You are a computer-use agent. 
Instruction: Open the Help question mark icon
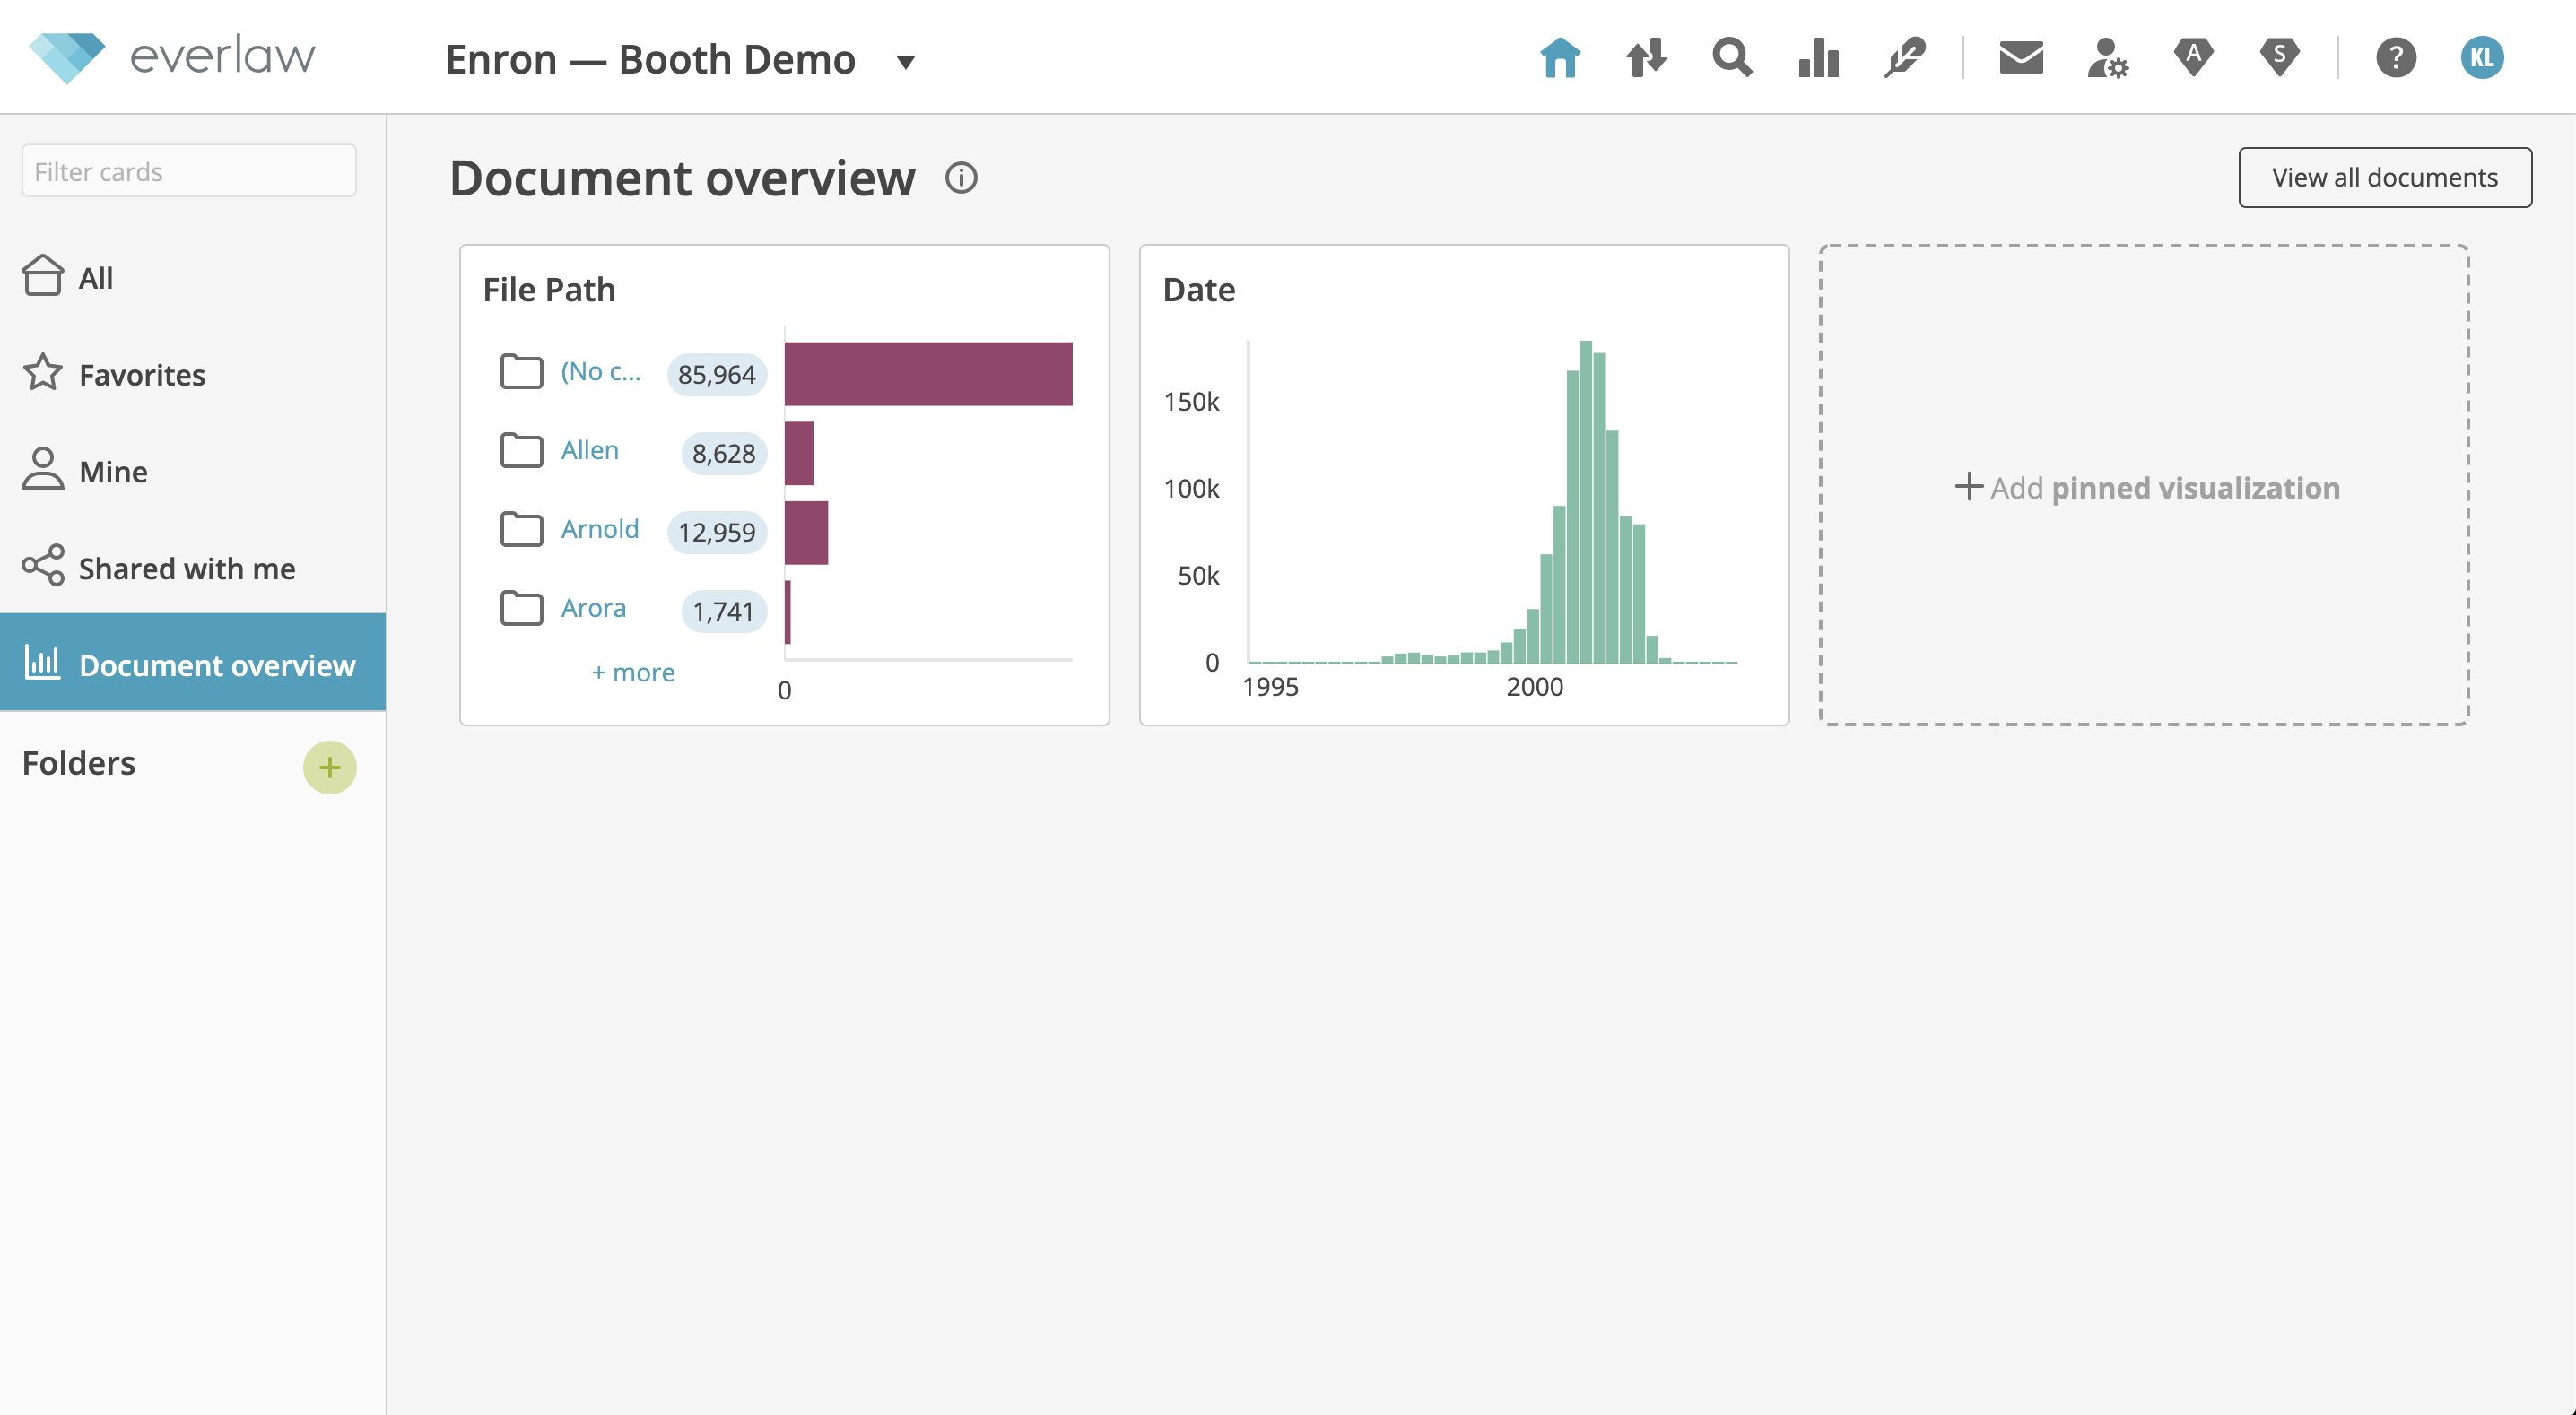tap(2396, 58)
